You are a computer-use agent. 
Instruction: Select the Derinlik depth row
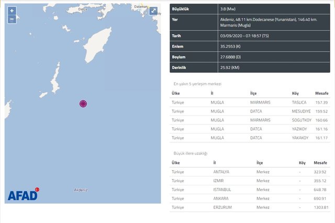pos(248,68)
